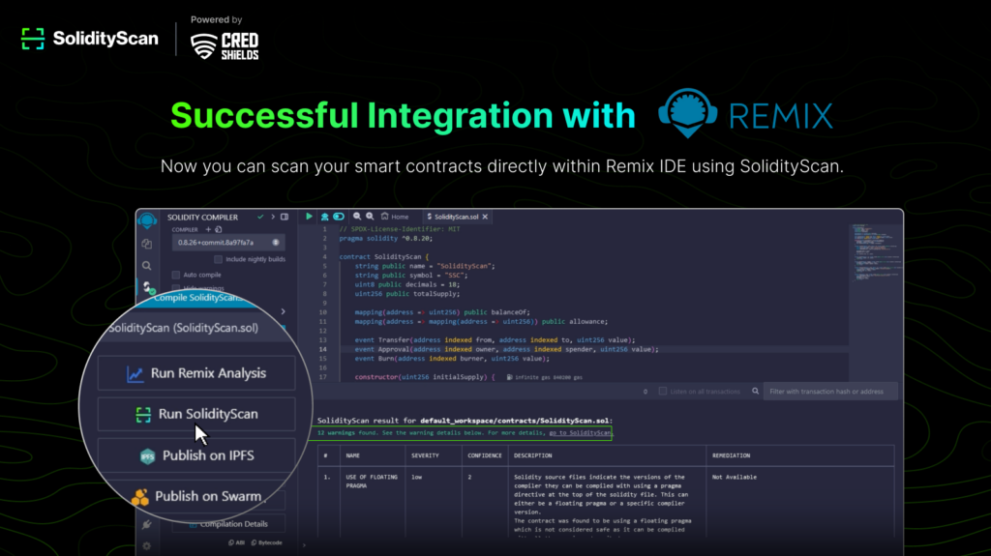The image size is (991, 556).
Task: Click the zoom out magnifier icon
Action: 357,217
